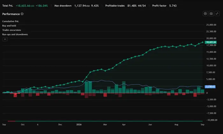Open chart settings gear icon
Viewport: 223px width, 134px height.
point(205,14)
